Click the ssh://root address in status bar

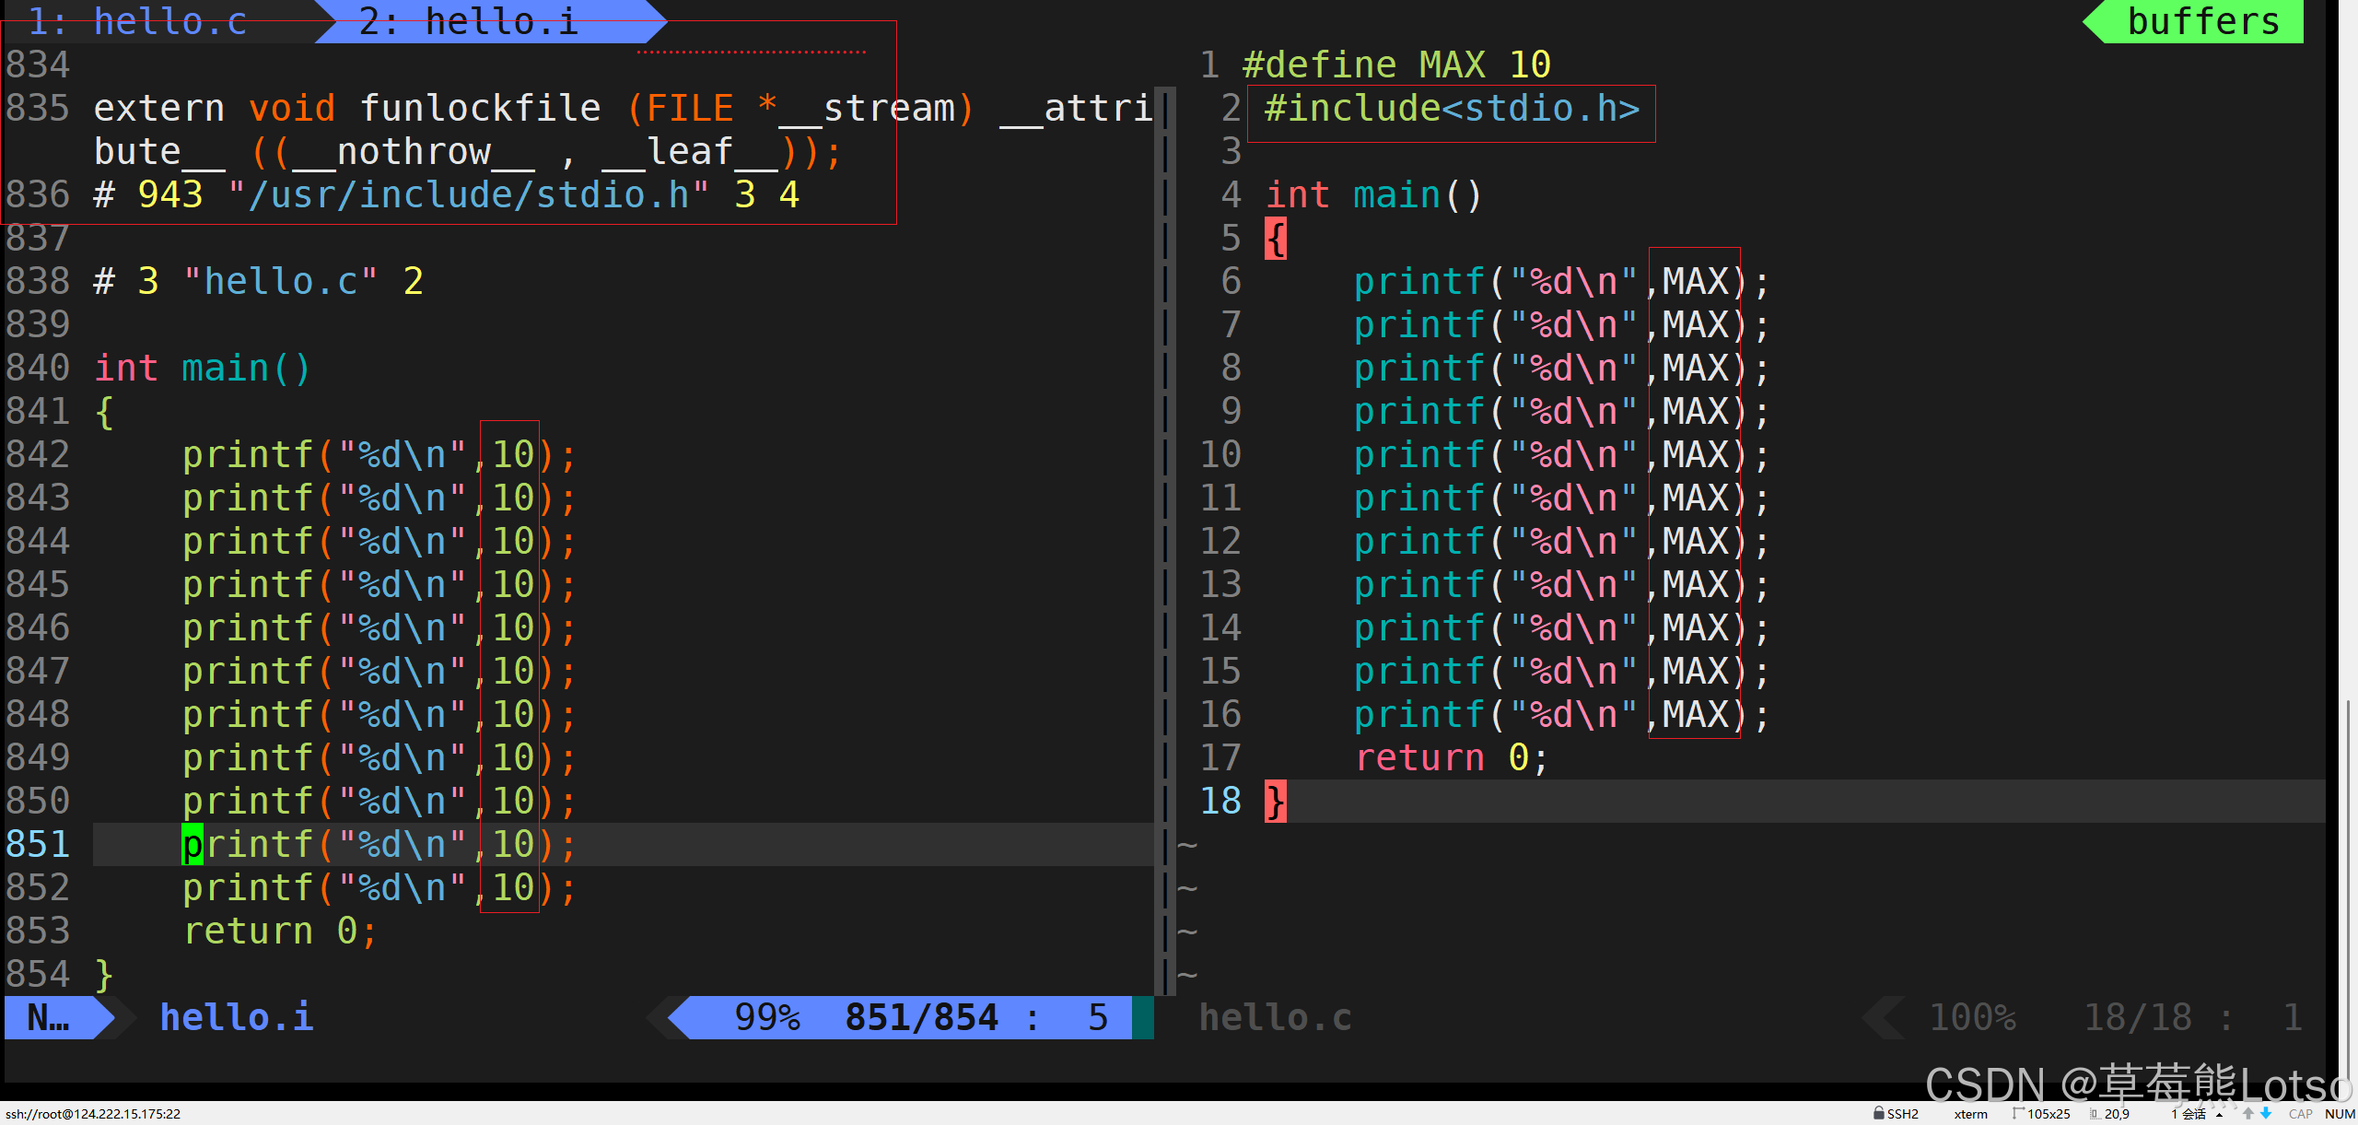92,1113
